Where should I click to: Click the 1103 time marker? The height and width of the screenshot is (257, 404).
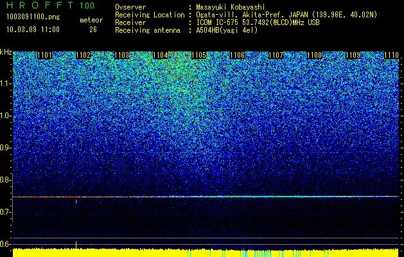coord(121,55)
